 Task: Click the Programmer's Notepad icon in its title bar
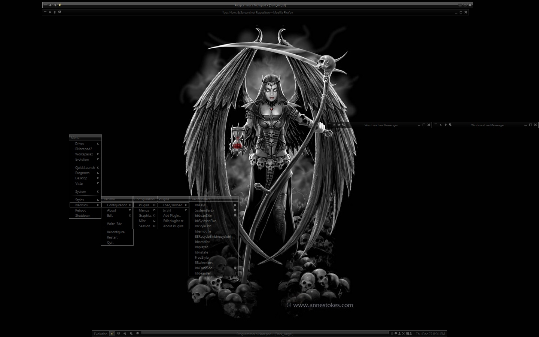click(x=60, y=5)
